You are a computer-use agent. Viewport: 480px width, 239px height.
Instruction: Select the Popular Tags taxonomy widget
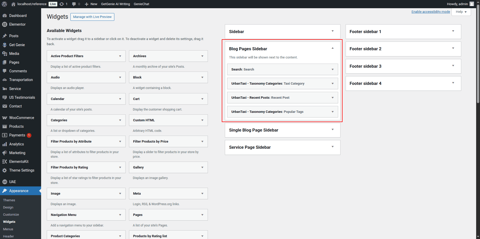(x=283, y=112)
